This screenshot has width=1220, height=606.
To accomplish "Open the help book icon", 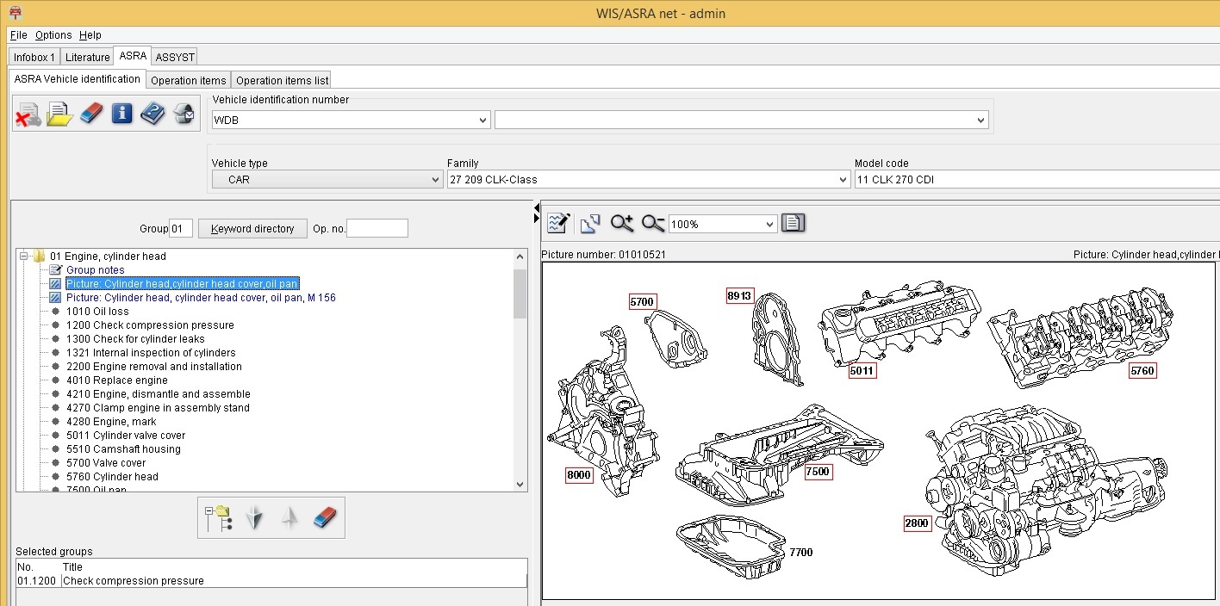I will (152, 114).
